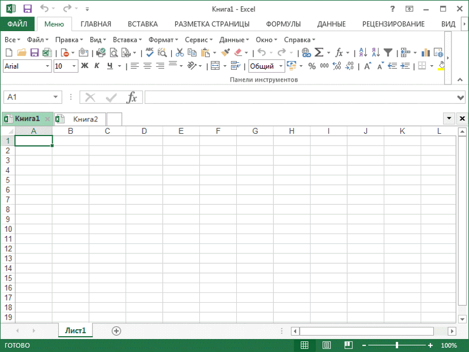This screenshot has height=352, width=469.
Task: Sort descending Я to А
Action: click(376, 53)
